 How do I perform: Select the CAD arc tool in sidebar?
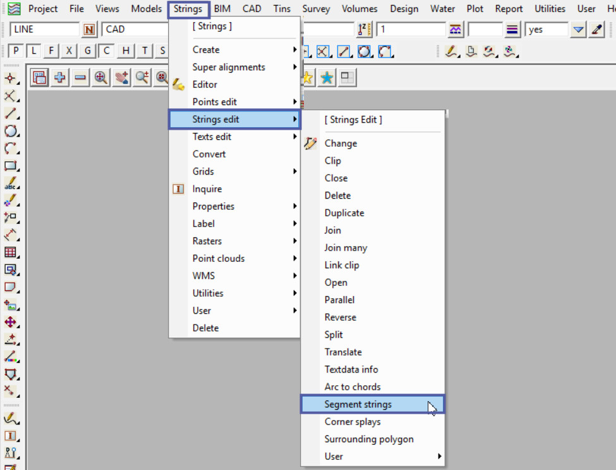coord(11,148)
